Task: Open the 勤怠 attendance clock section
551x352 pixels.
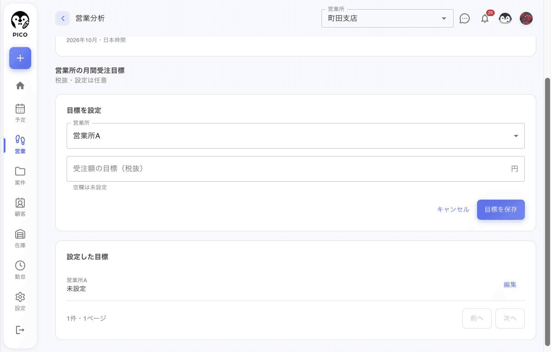Action: 20,270
